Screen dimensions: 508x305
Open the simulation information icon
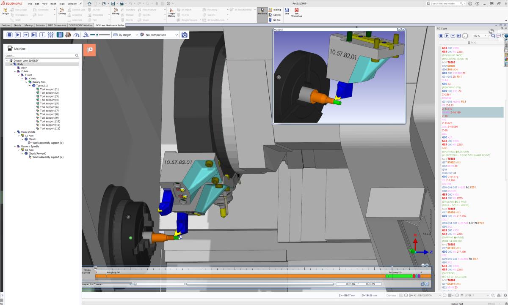pyautogui.click(x=42, y=35)
